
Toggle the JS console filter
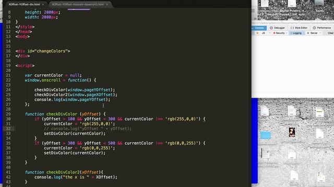[x=263, y=33]
